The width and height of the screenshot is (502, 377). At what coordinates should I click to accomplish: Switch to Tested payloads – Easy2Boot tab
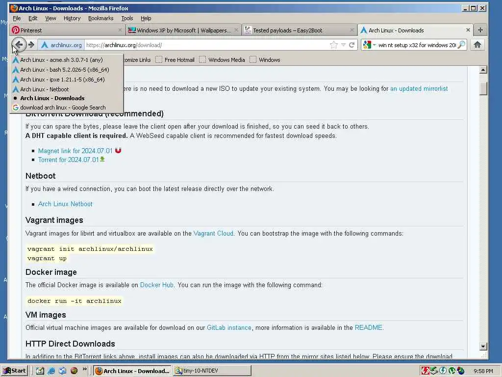(300, 30)
